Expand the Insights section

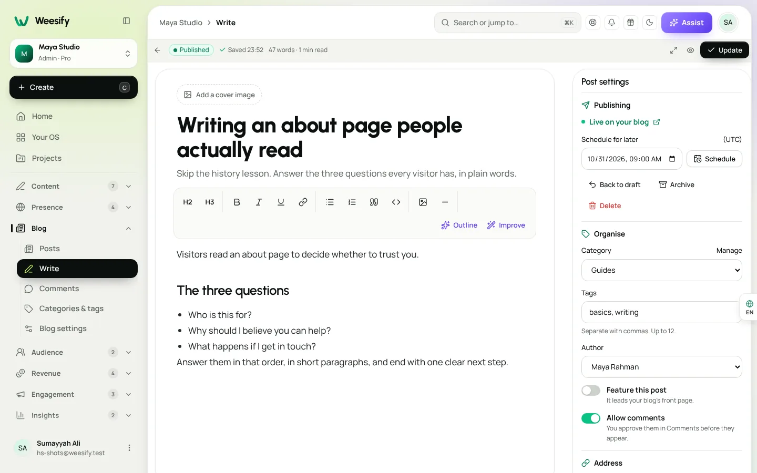tap(74, 415)
